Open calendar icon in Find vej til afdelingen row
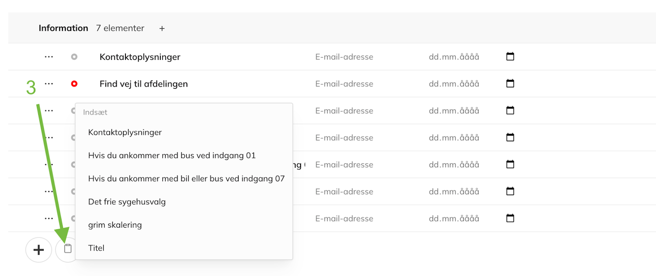 [x=510, y=84]
